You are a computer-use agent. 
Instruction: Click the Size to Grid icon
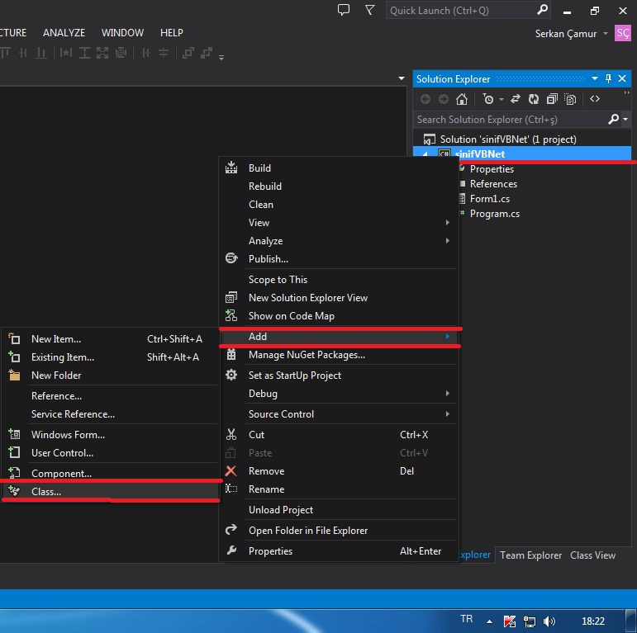121,53
